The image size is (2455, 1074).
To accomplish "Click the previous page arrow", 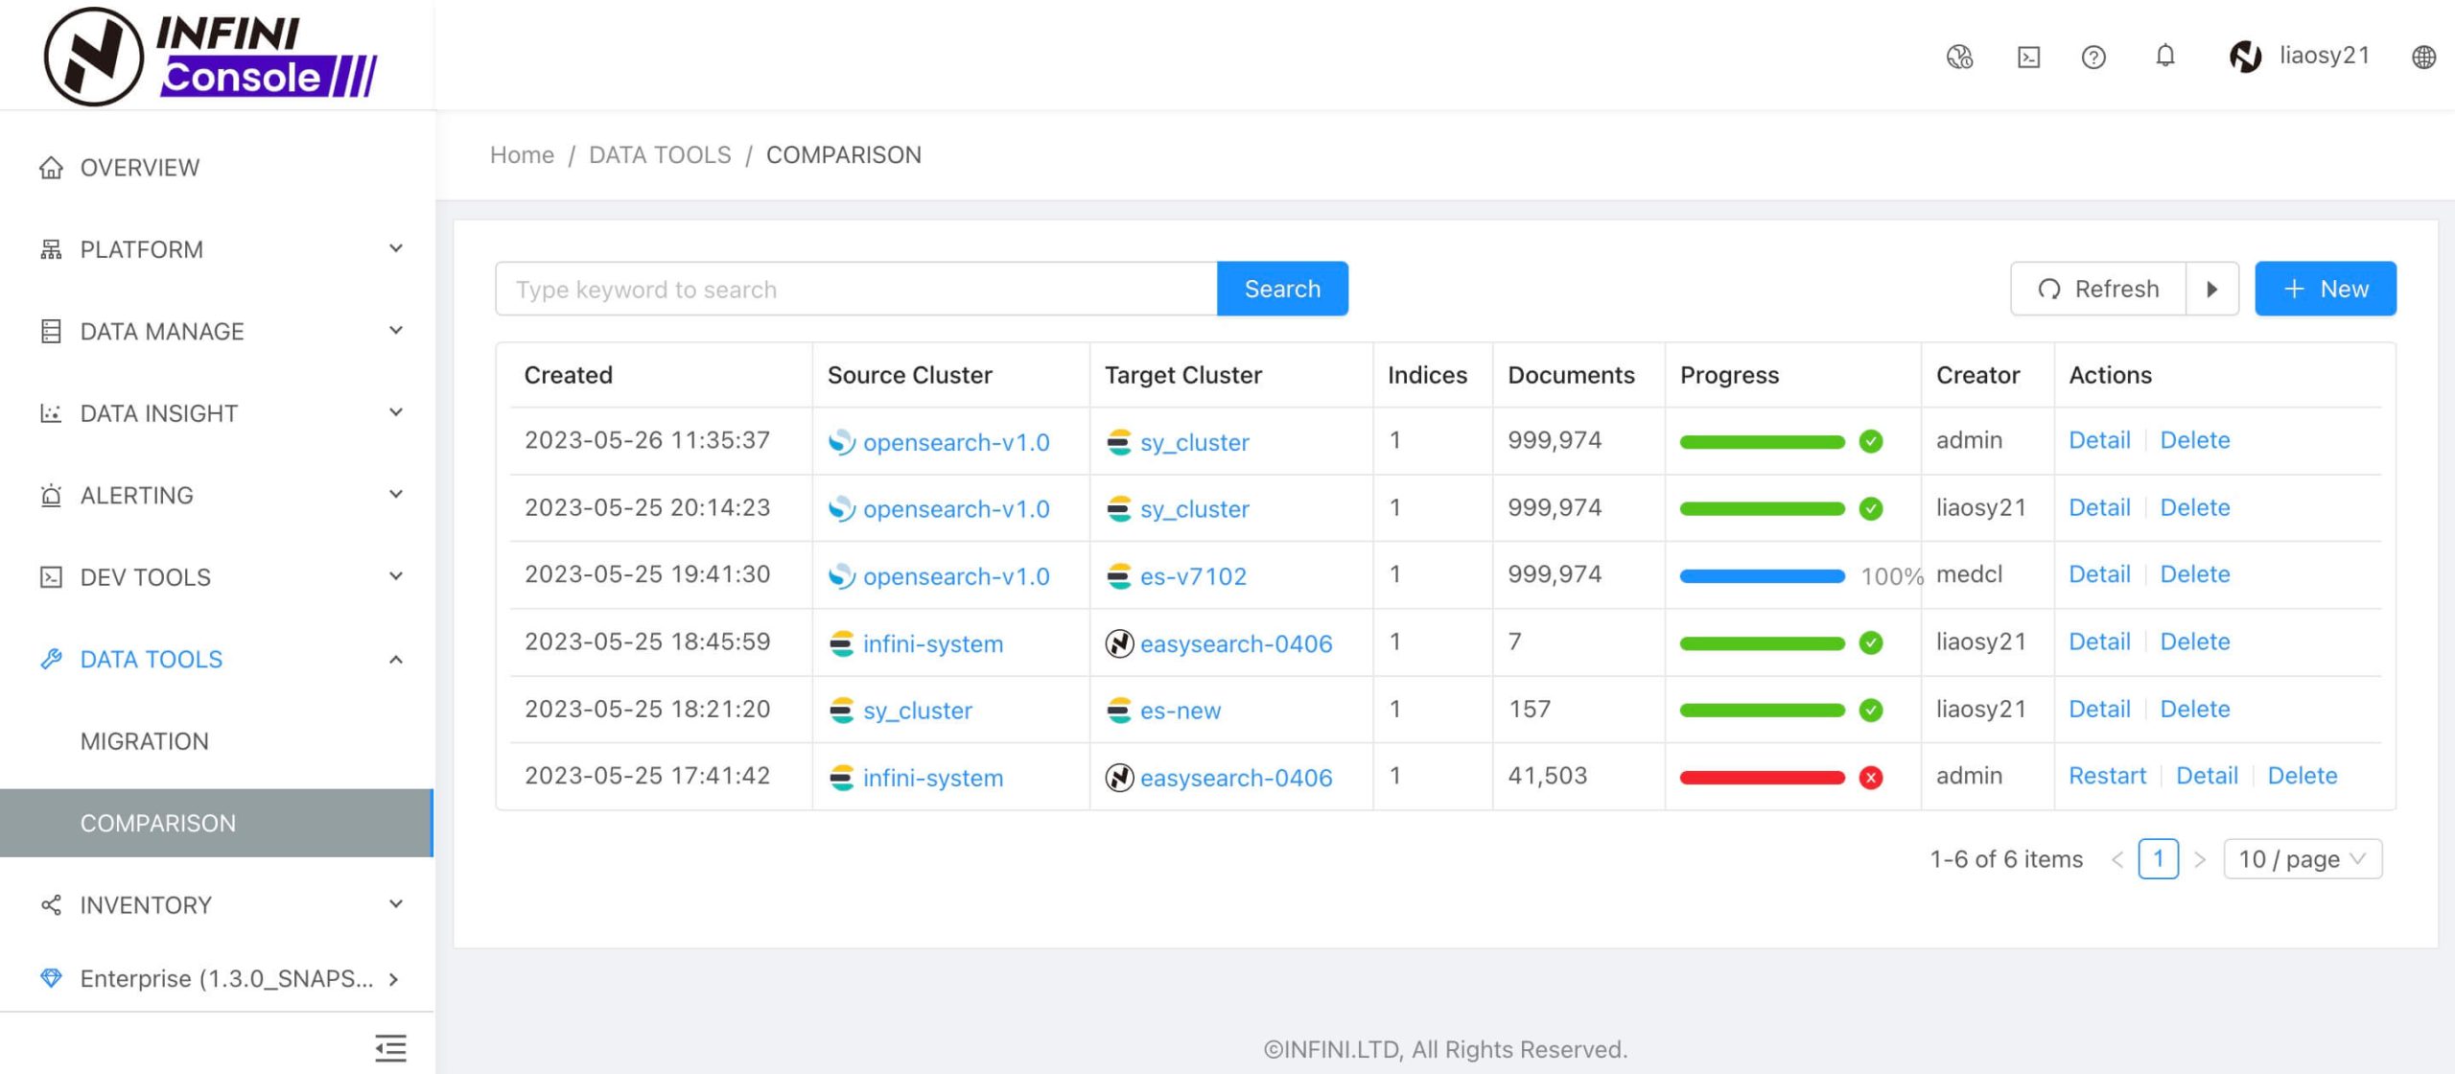I will [2116, 860].
